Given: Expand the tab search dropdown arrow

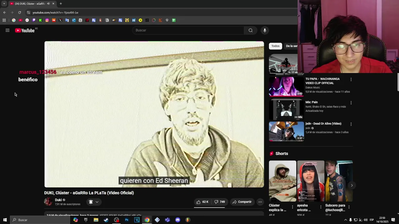Looking at the screenshot, I should tap(4, 4).
